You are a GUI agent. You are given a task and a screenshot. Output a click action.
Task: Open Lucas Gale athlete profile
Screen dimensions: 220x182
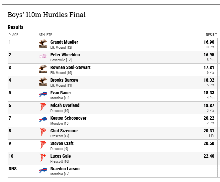60,156
